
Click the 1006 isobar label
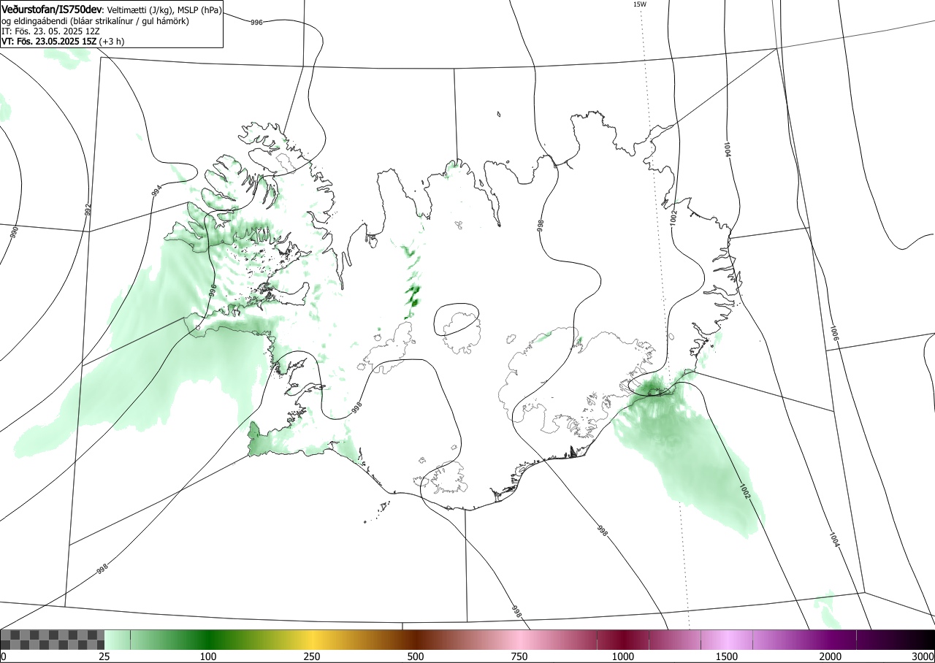(x=833, y=333)
